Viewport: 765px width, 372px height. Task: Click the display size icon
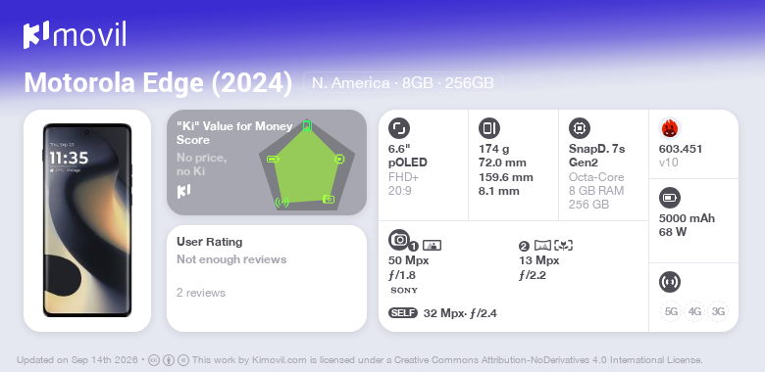click(x=398, y=128)
